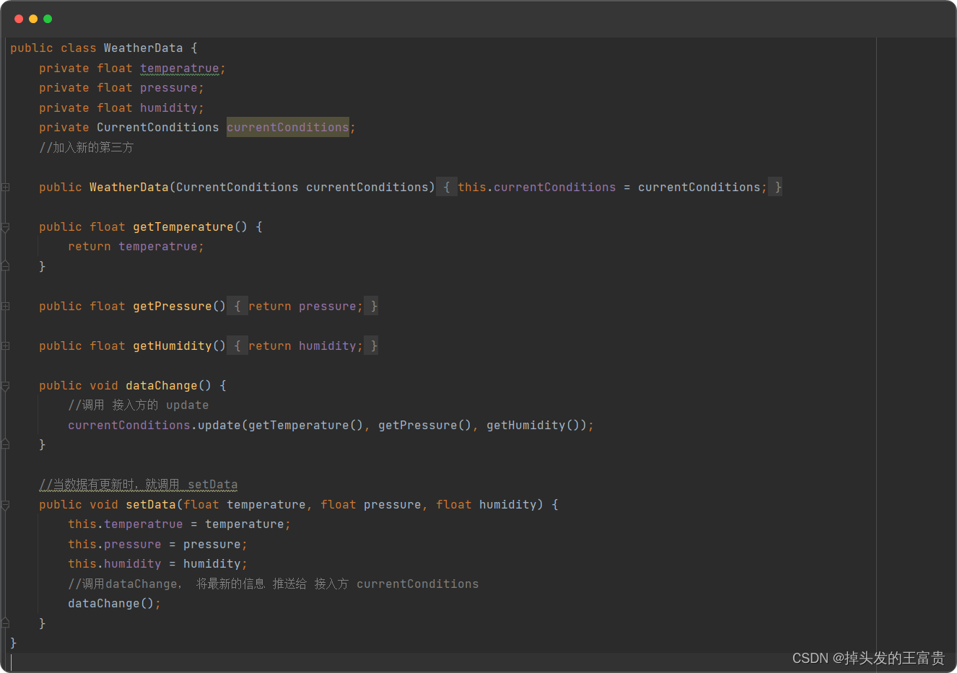
Task: Click CurrentConditions type in private field declaration
Action: (x=158, y=128)
